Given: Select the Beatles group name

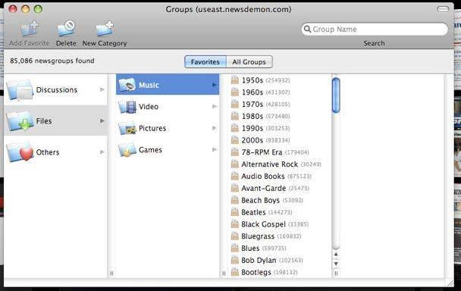Looking at the screenshot, I should 253,212.
